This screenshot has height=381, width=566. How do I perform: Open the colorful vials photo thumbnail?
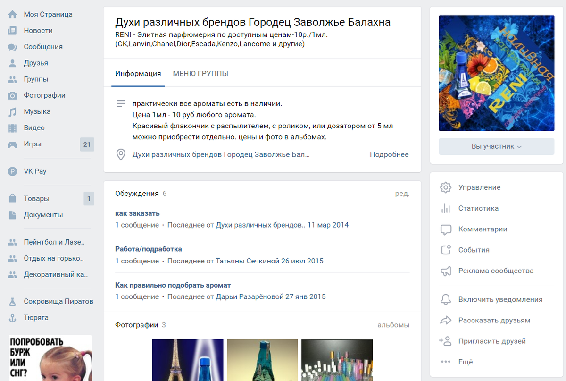[337, 360]
